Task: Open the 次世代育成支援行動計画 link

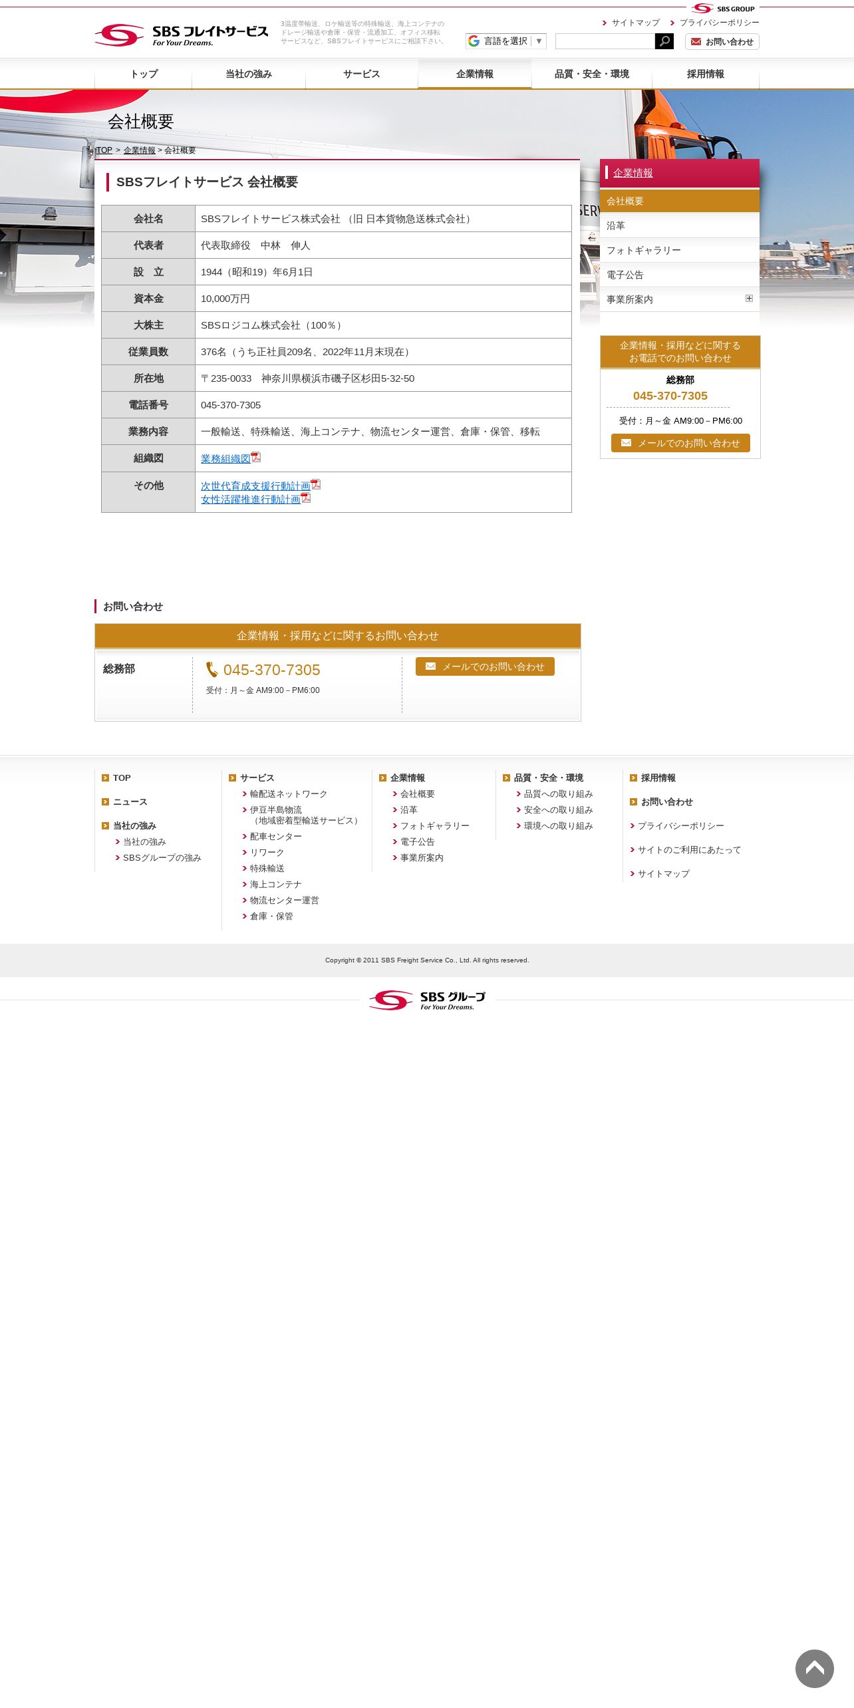Action: click(255, 486)
